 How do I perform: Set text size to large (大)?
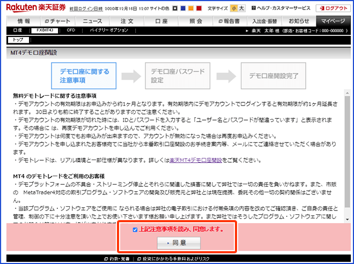pos(241,9)
